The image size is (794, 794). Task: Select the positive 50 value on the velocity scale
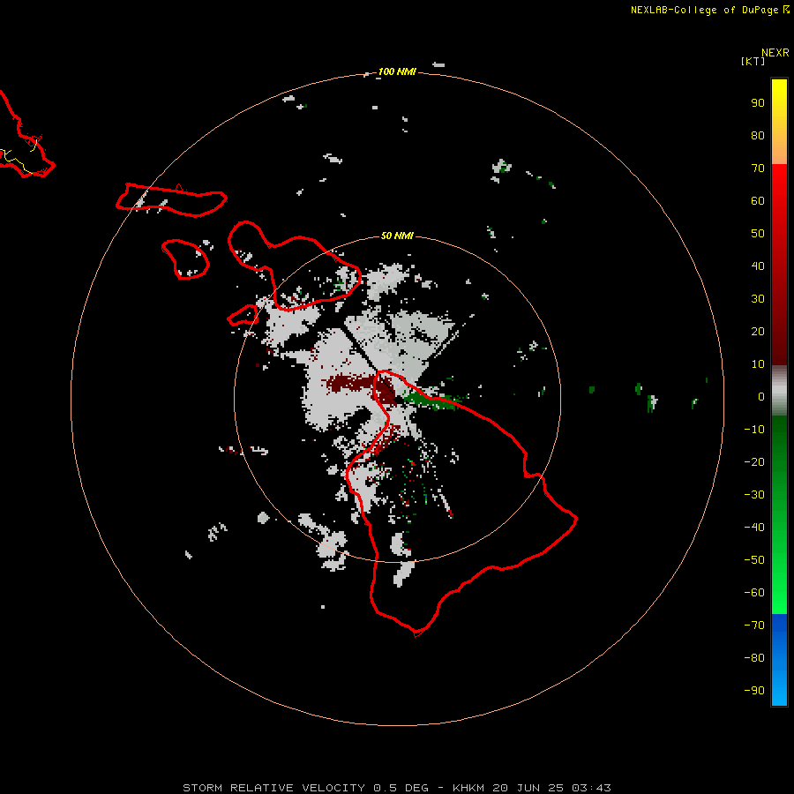[x=758, y=234]
